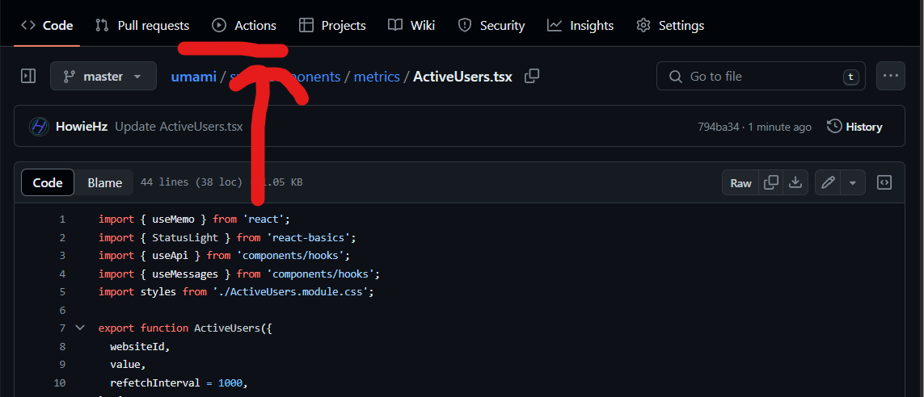Select line number 5
This screenshot has width=924, height=397.
(x=62, y=292)
